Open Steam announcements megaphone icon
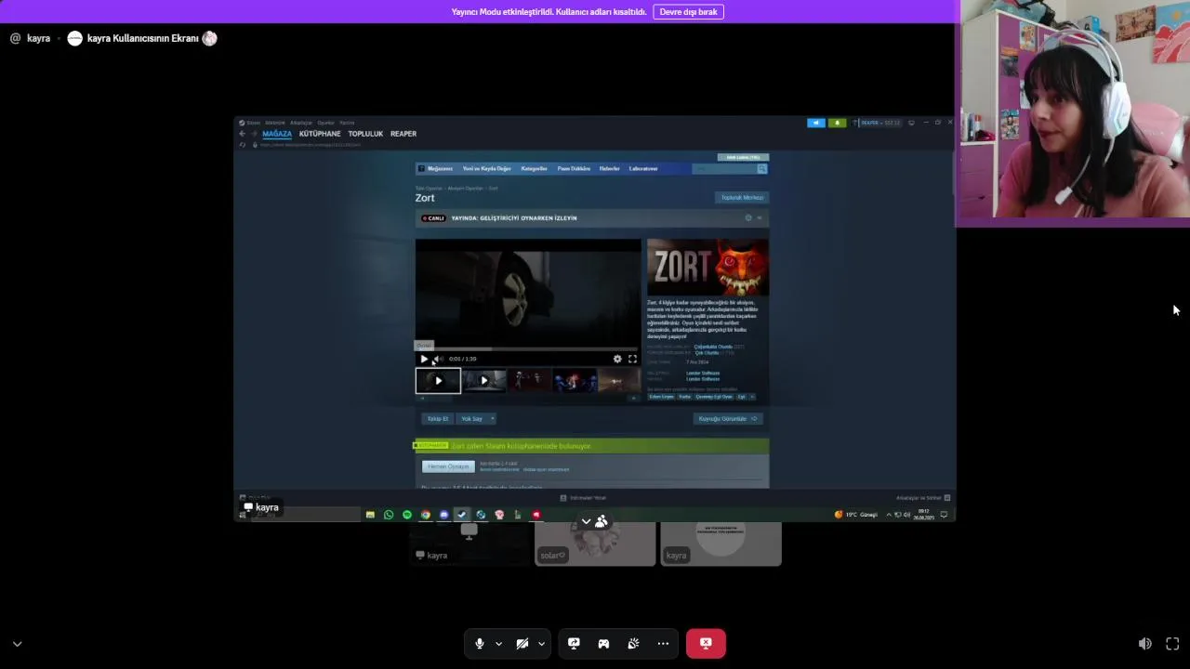Viewport: 1190px width, 669px height. 815,123
